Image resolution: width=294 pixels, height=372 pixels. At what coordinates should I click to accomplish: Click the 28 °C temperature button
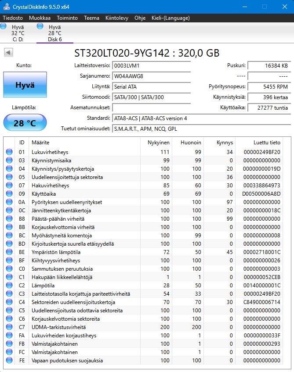25,123
